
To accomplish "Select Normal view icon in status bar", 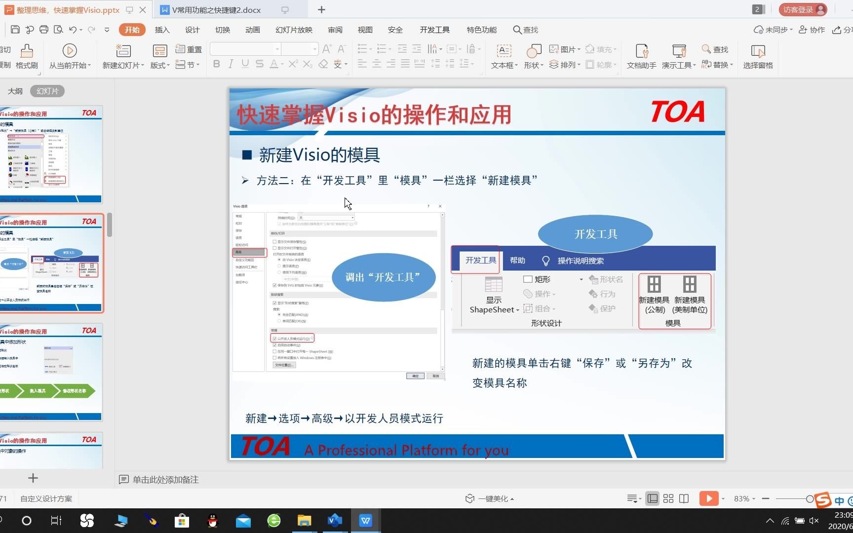I will (652, 498).
